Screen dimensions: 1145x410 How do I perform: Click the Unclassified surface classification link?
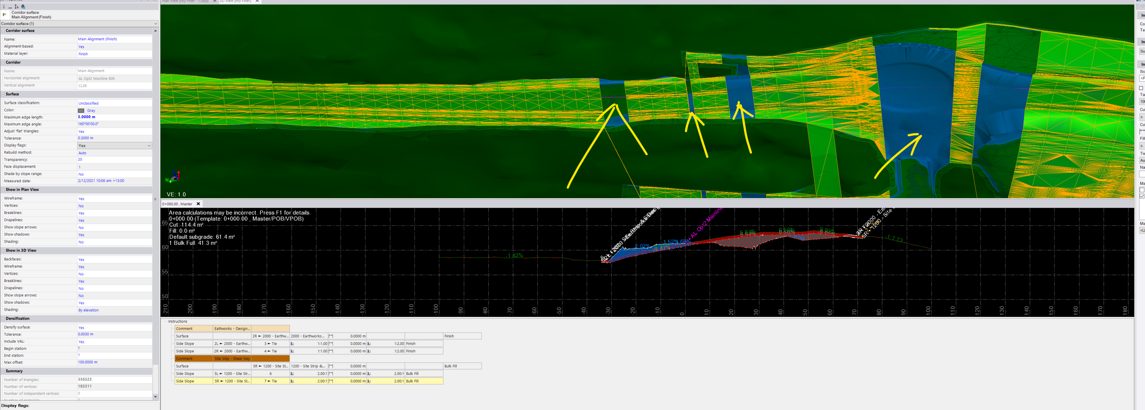[x=88, y=103]
